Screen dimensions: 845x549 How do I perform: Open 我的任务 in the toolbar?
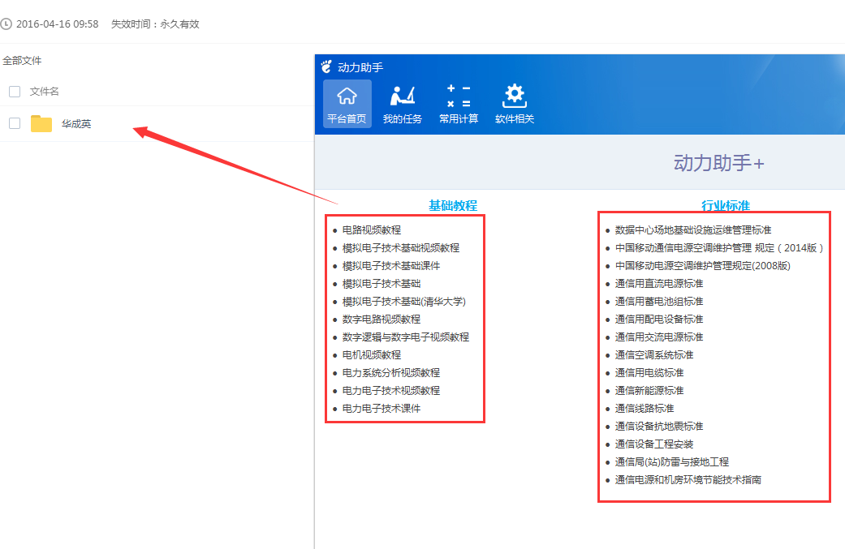[403, 103]
